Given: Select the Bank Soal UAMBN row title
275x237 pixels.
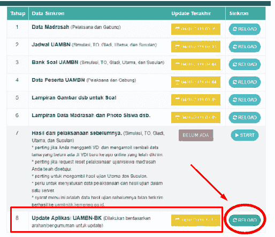Looking at the screenshot, I should pos(55,62).
